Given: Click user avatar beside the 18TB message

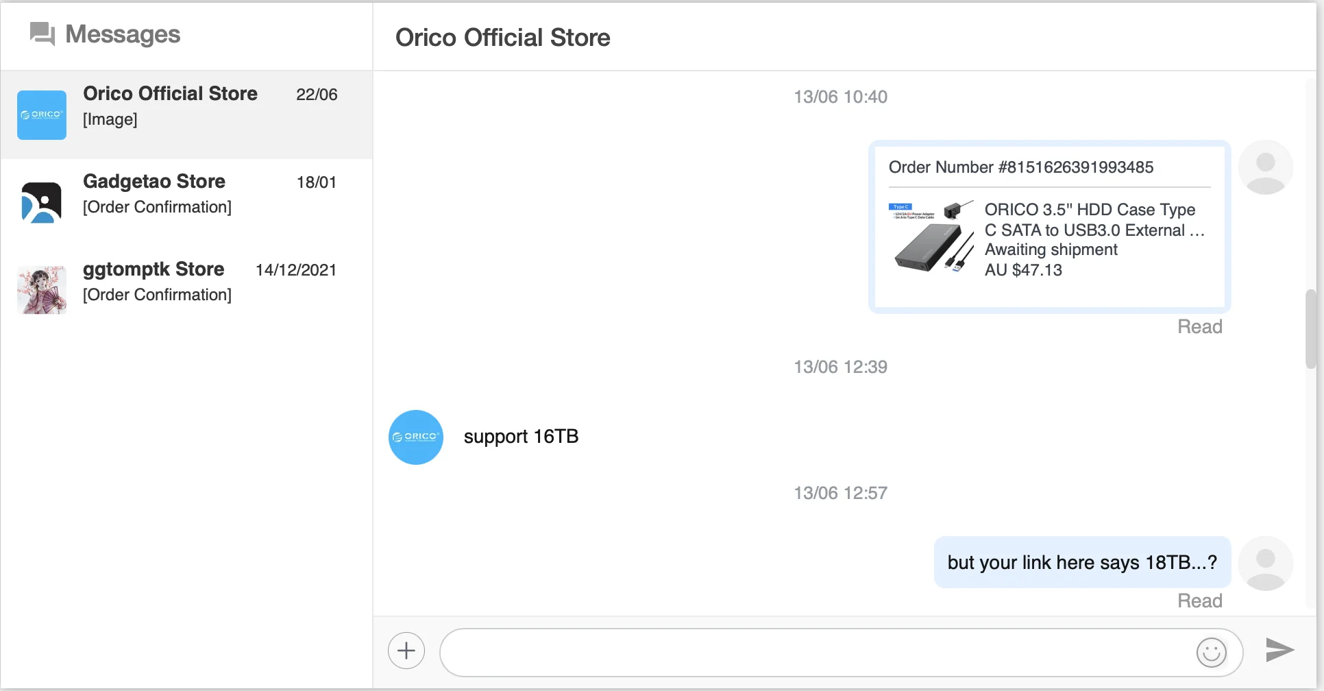Looking at the screenshot, I should coord(1266,563).
